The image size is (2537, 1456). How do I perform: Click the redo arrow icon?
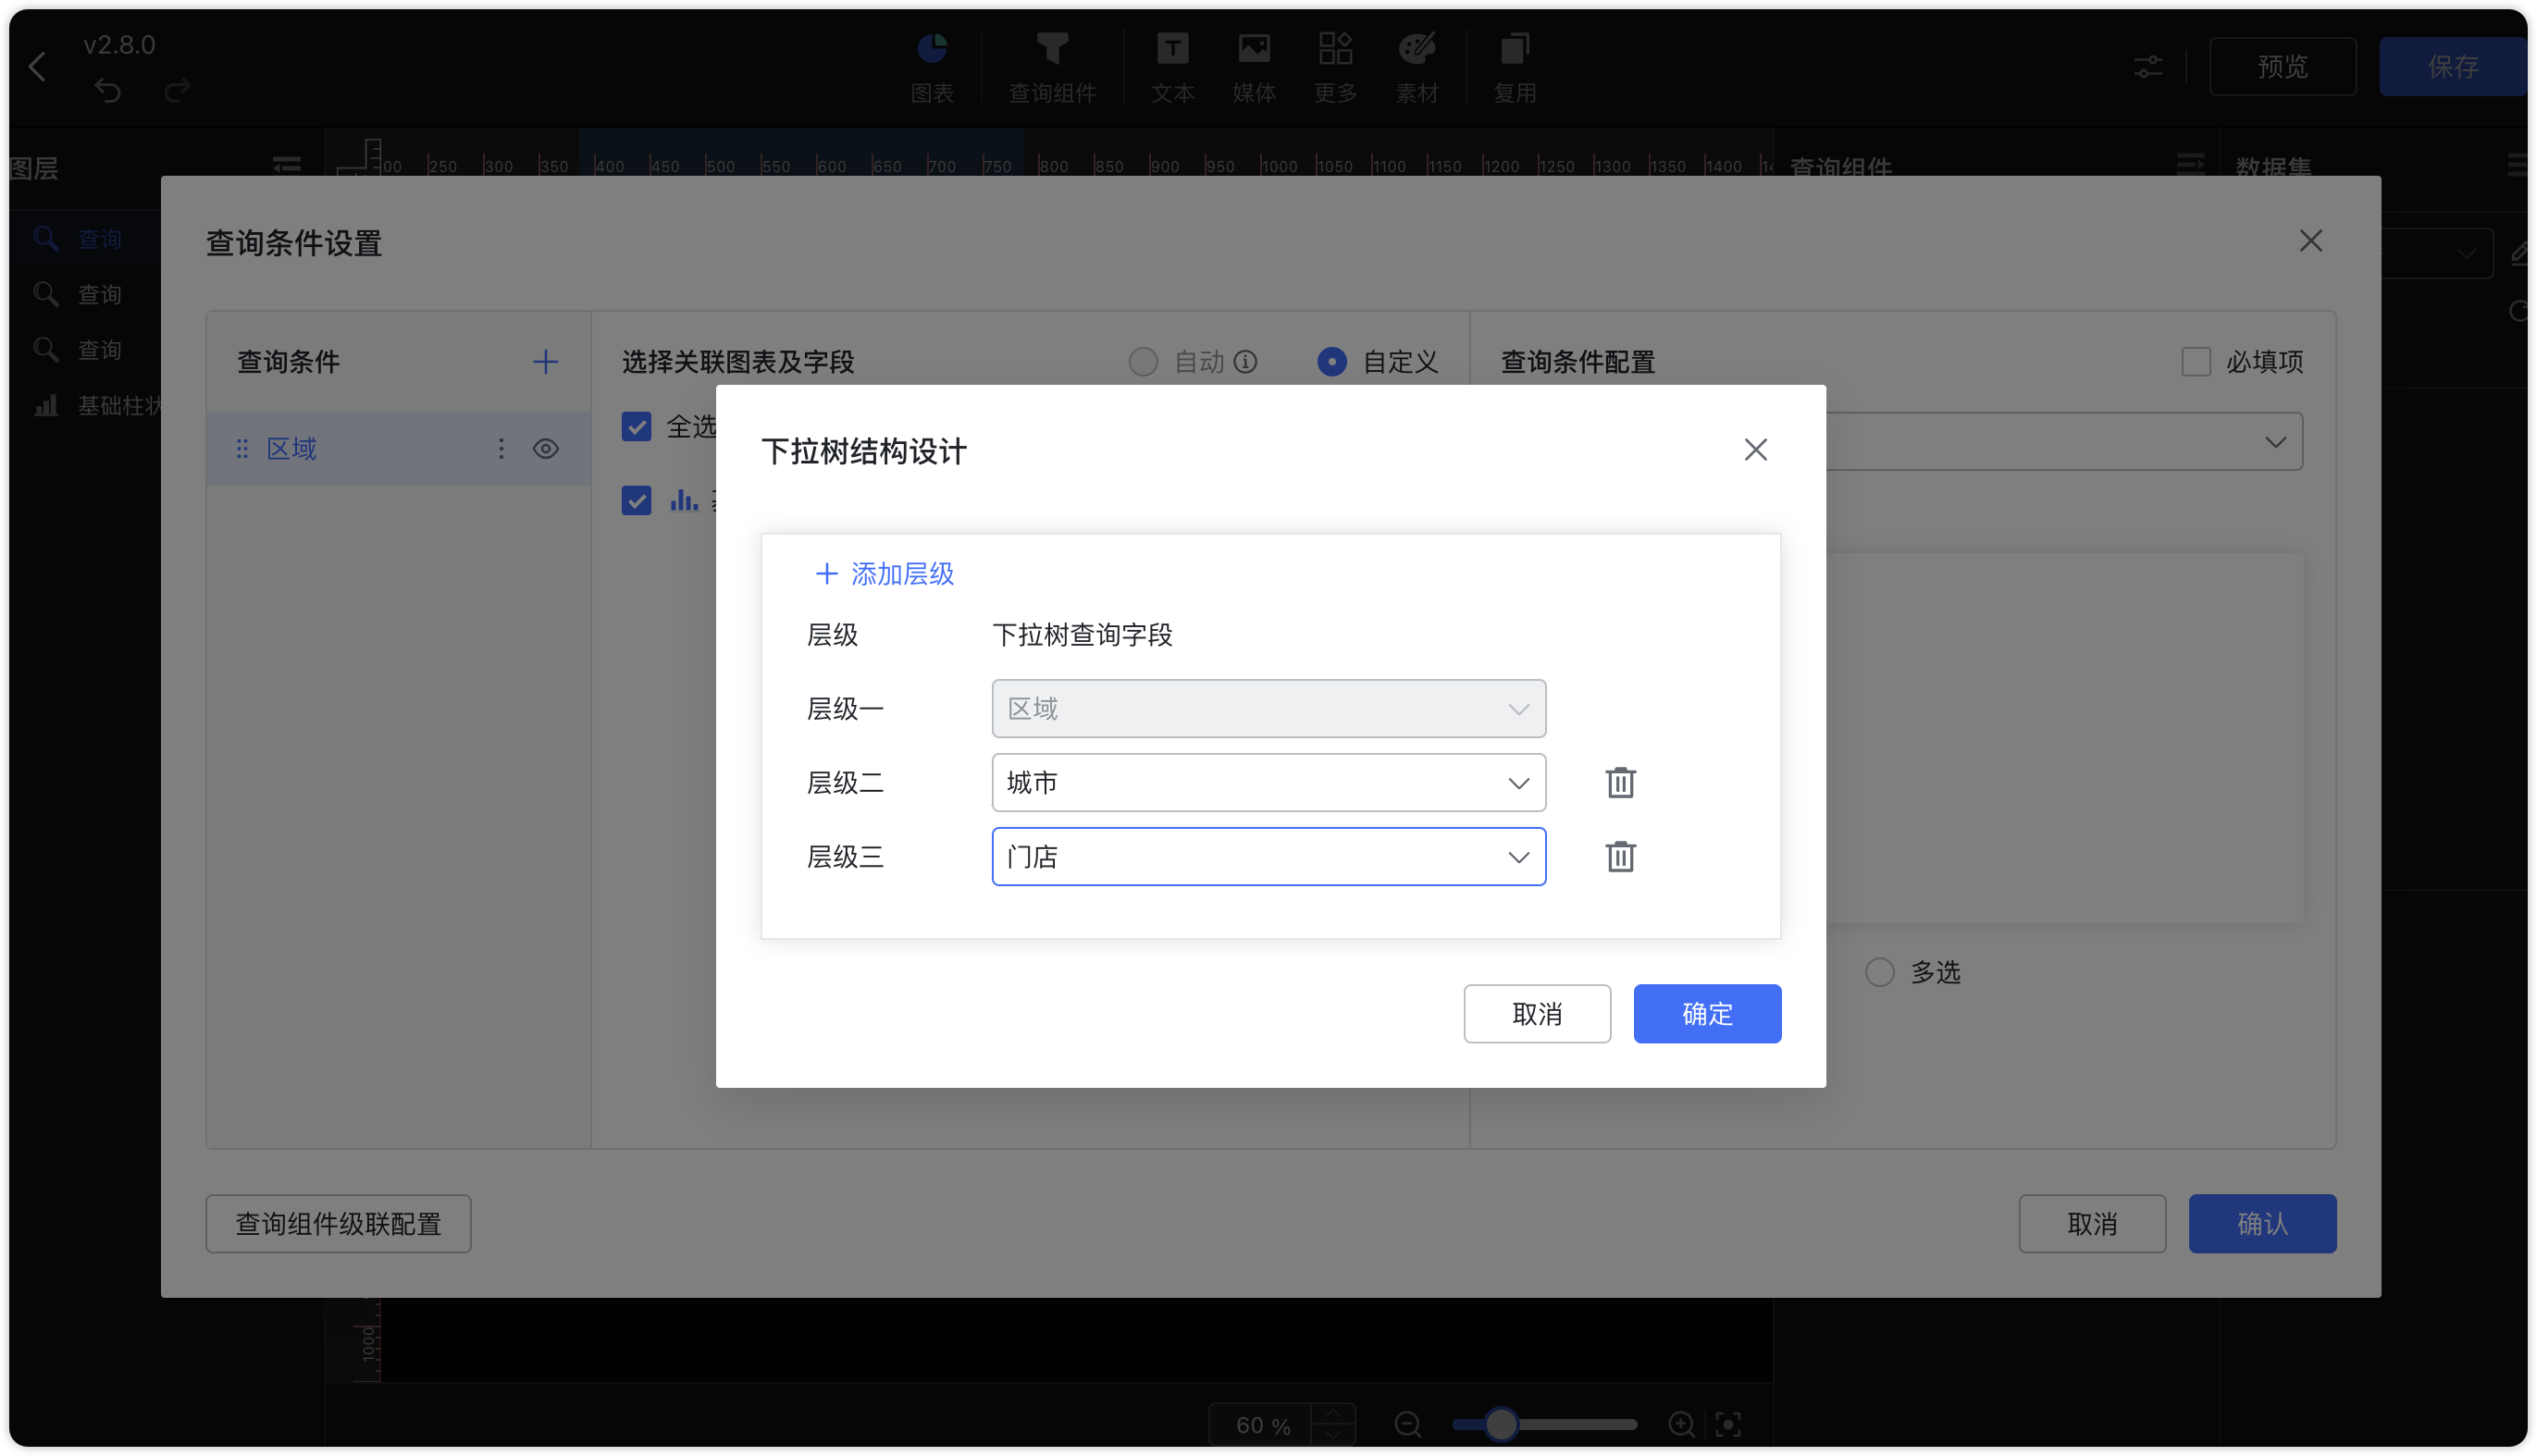tap(178, 91)
